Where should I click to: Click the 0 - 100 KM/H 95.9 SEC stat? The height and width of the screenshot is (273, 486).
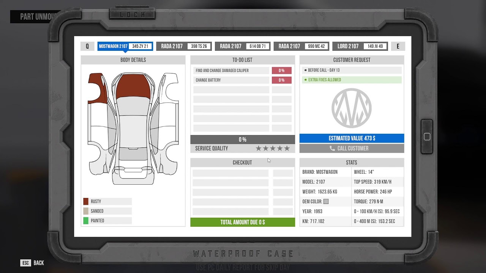(x=378, y=211)
